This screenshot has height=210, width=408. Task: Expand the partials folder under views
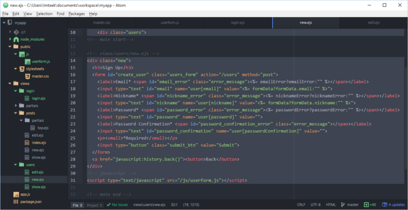(15, 106)
